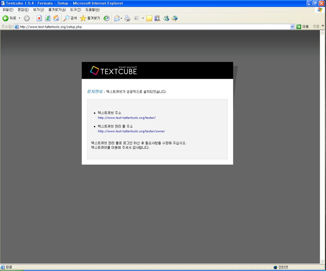Click the 이동 go button
The image size is (326, 271).
click(302, 27)
